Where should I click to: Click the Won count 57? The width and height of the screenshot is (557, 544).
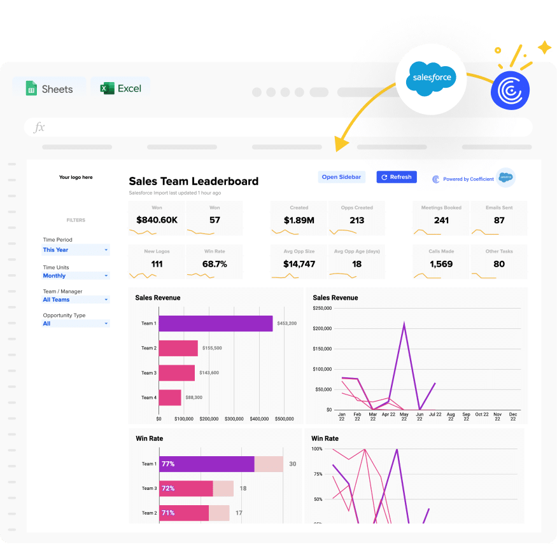(x=215, y=220)
